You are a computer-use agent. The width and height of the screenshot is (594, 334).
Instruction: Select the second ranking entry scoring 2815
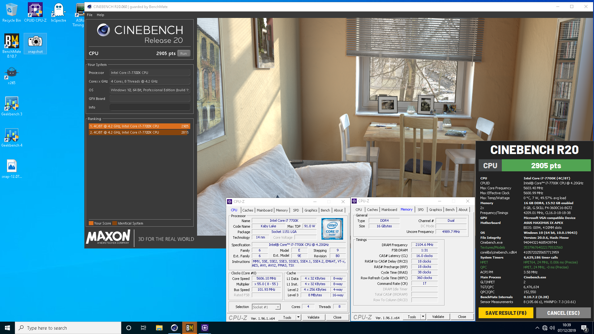coord(139,132)
